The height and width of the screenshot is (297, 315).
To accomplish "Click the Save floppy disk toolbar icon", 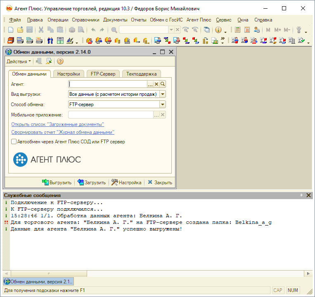I will click(x=30, y=30).
